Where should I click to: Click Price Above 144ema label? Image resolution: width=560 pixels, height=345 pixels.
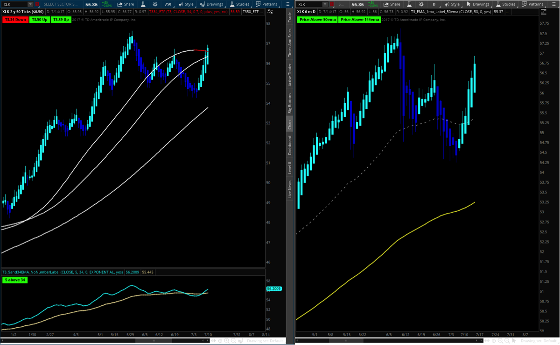pyautogui.click(x=360, y=20)
